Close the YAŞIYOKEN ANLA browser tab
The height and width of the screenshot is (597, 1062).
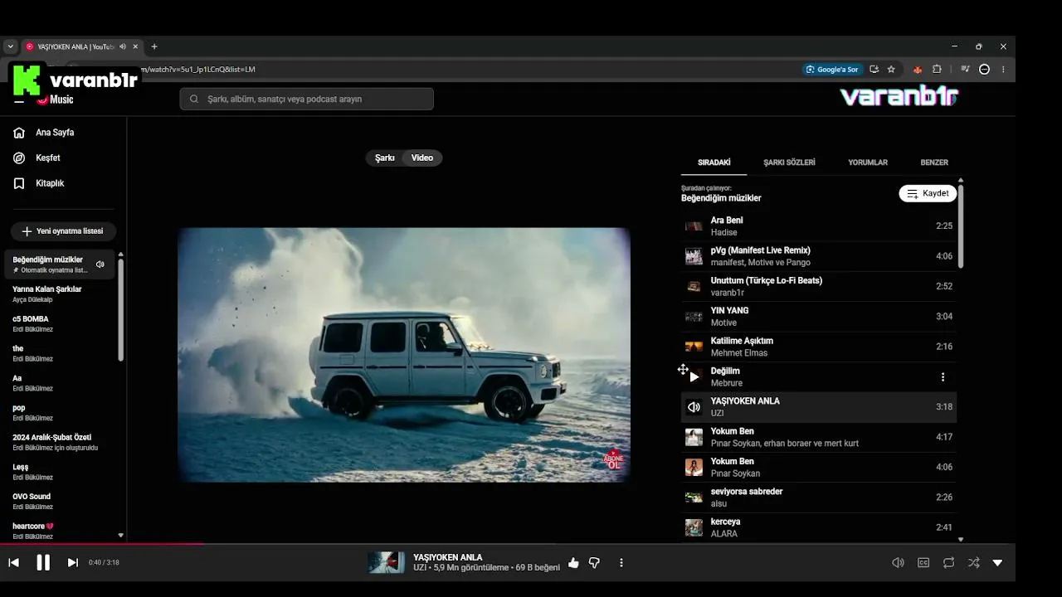coord(135,46)
